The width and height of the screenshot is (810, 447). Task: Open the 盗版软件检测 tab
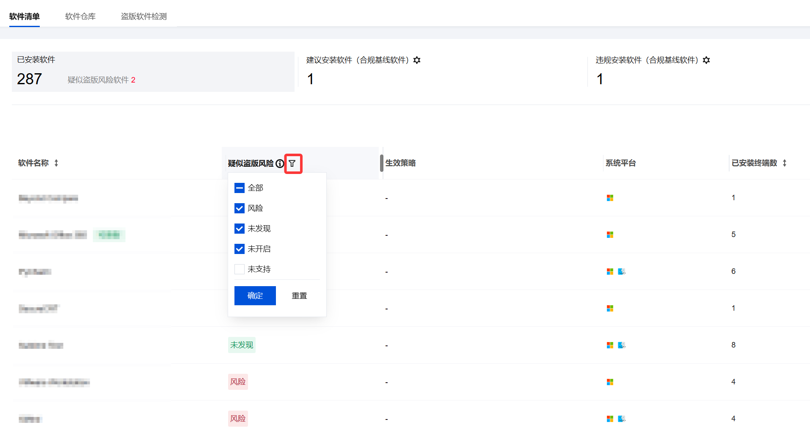144,17
